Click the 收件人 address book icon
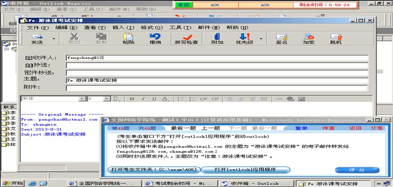The width and height of the screenshot is (393, 187). pos(29,58)
